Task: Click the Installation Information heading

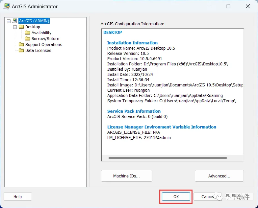Action: [x=132, y=43]
